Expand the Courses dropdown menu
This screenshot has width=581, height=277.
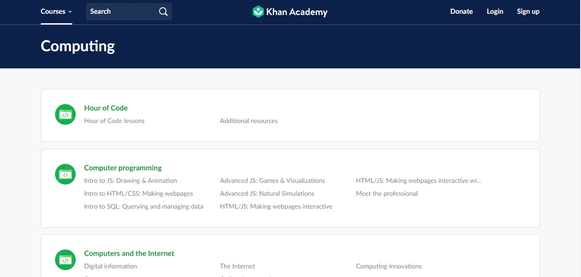click(56, 12)
